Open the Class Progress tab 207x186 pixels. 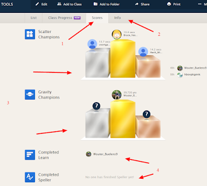[x=64, y=18]
